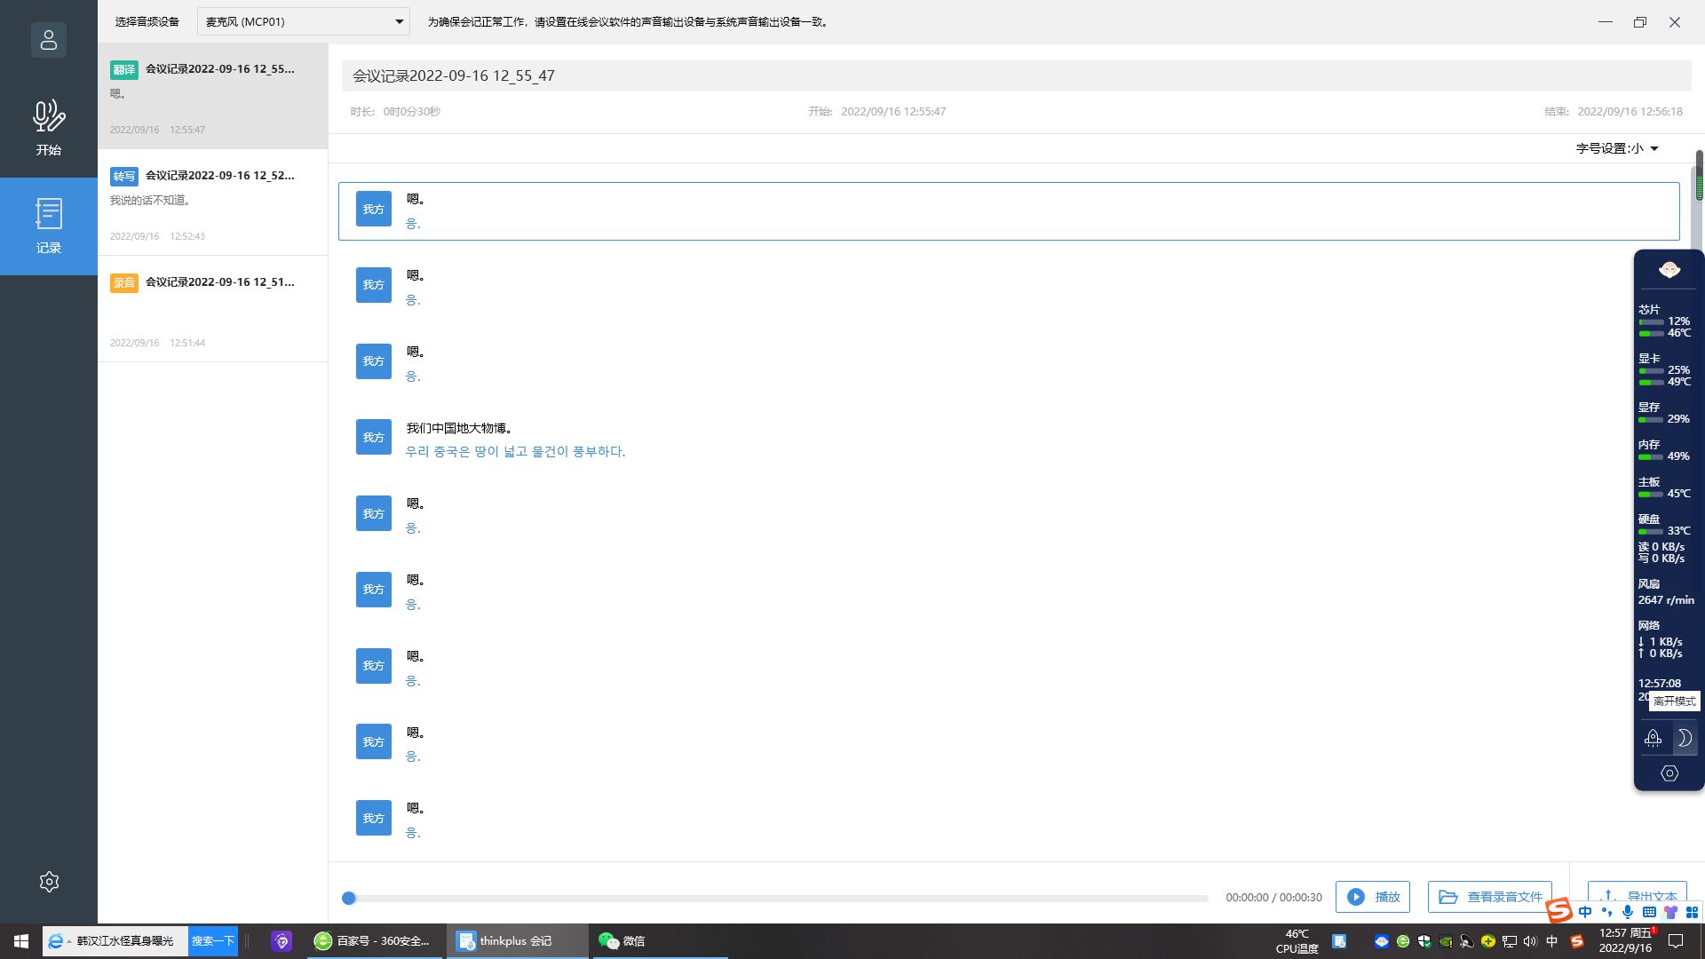
Task: Click the end time 2022/09/16 12:56:18
Action: coord(1630,112)
